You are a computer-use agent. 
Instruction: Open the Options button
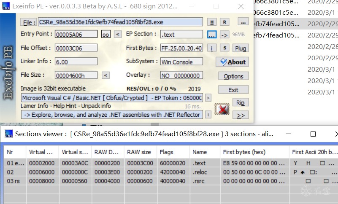[233, 76]
